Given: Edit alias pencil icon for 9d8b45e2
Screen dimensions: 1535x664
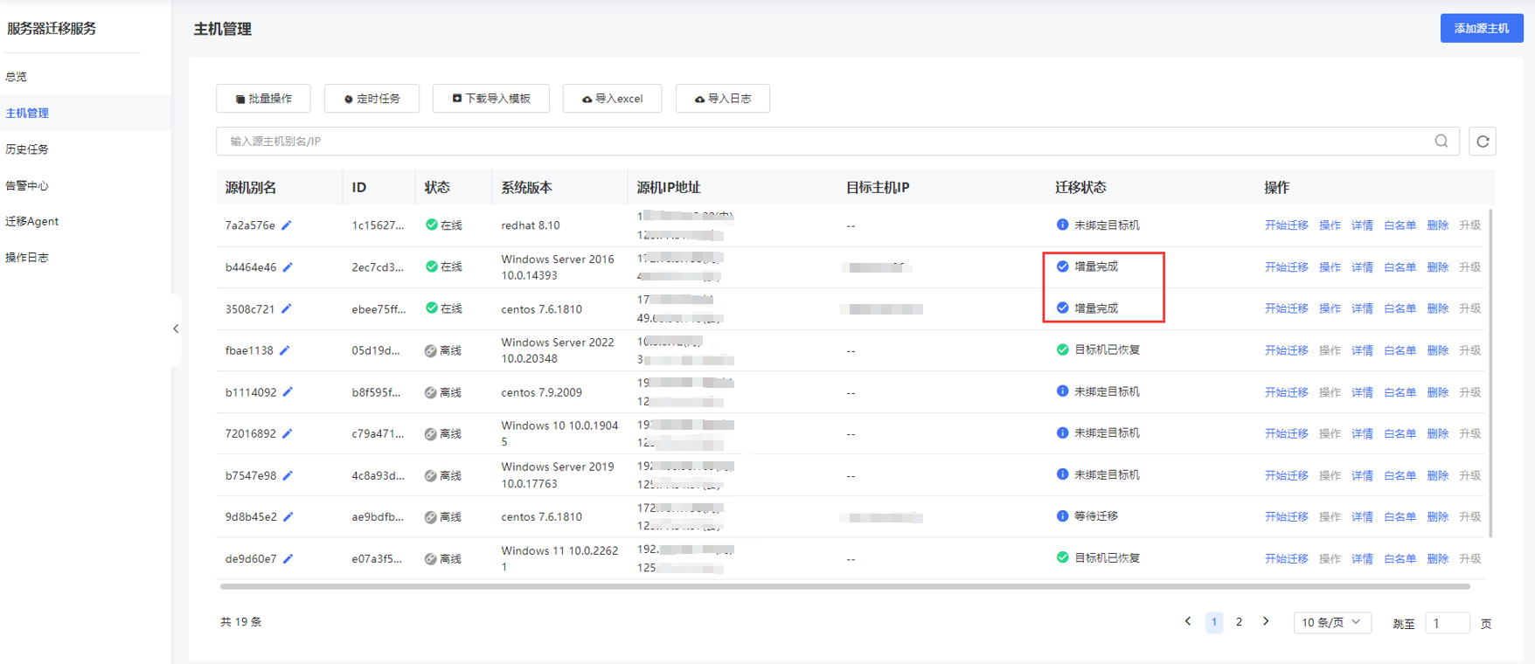Looking at the screenshot, I should tap(288, 517).
